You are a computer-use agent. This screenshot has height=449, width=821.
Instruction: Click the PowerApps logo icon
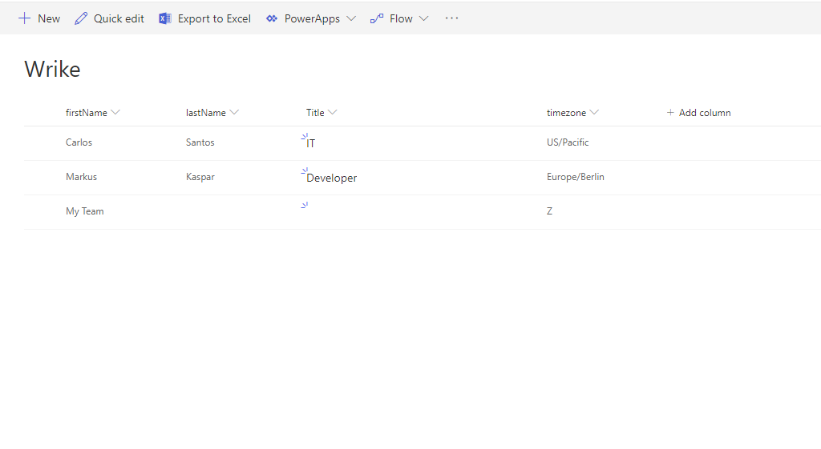tap(272, 18)
